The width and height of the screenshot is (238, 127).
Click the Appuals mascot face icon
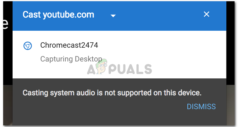click(102, 66)
